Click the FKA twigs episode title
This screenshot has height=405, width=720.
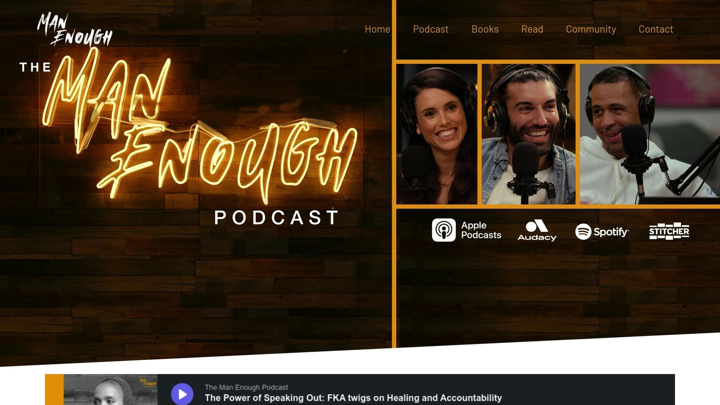coord(354,398)
